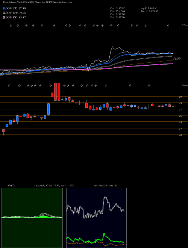
Task: Click the 17 price axis label
Action: [x=180, y=110]
